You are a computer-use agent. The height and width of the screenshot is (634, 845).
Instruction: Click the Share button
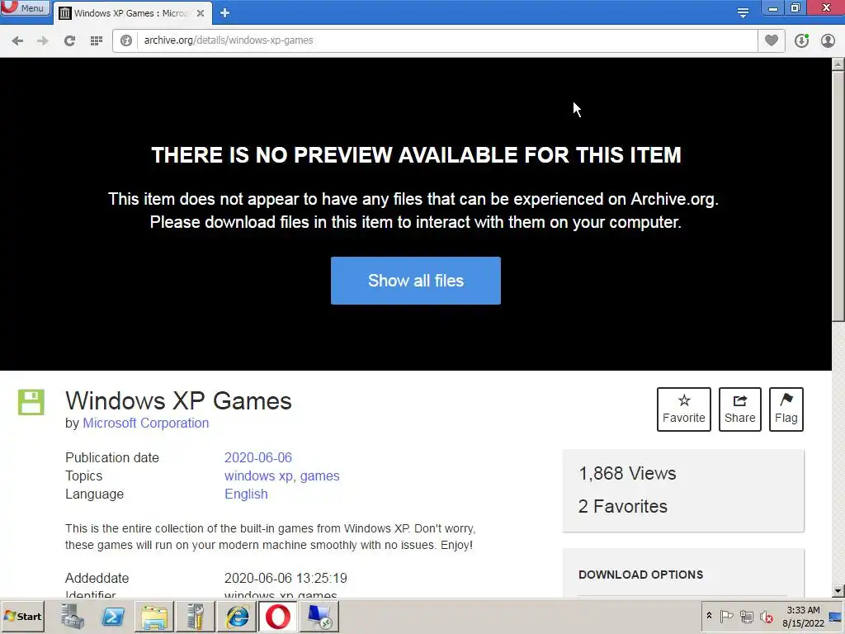pos(740,409)
